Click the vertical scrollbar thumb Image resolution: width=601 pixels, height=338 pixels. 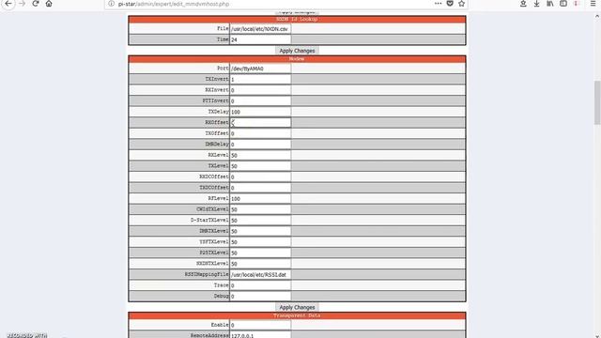pos(597,102)
